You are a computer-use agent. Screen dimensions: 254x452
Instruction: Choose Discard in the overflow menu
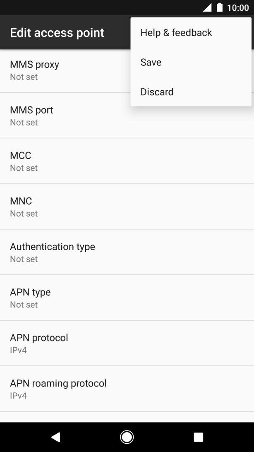point(191,92)
